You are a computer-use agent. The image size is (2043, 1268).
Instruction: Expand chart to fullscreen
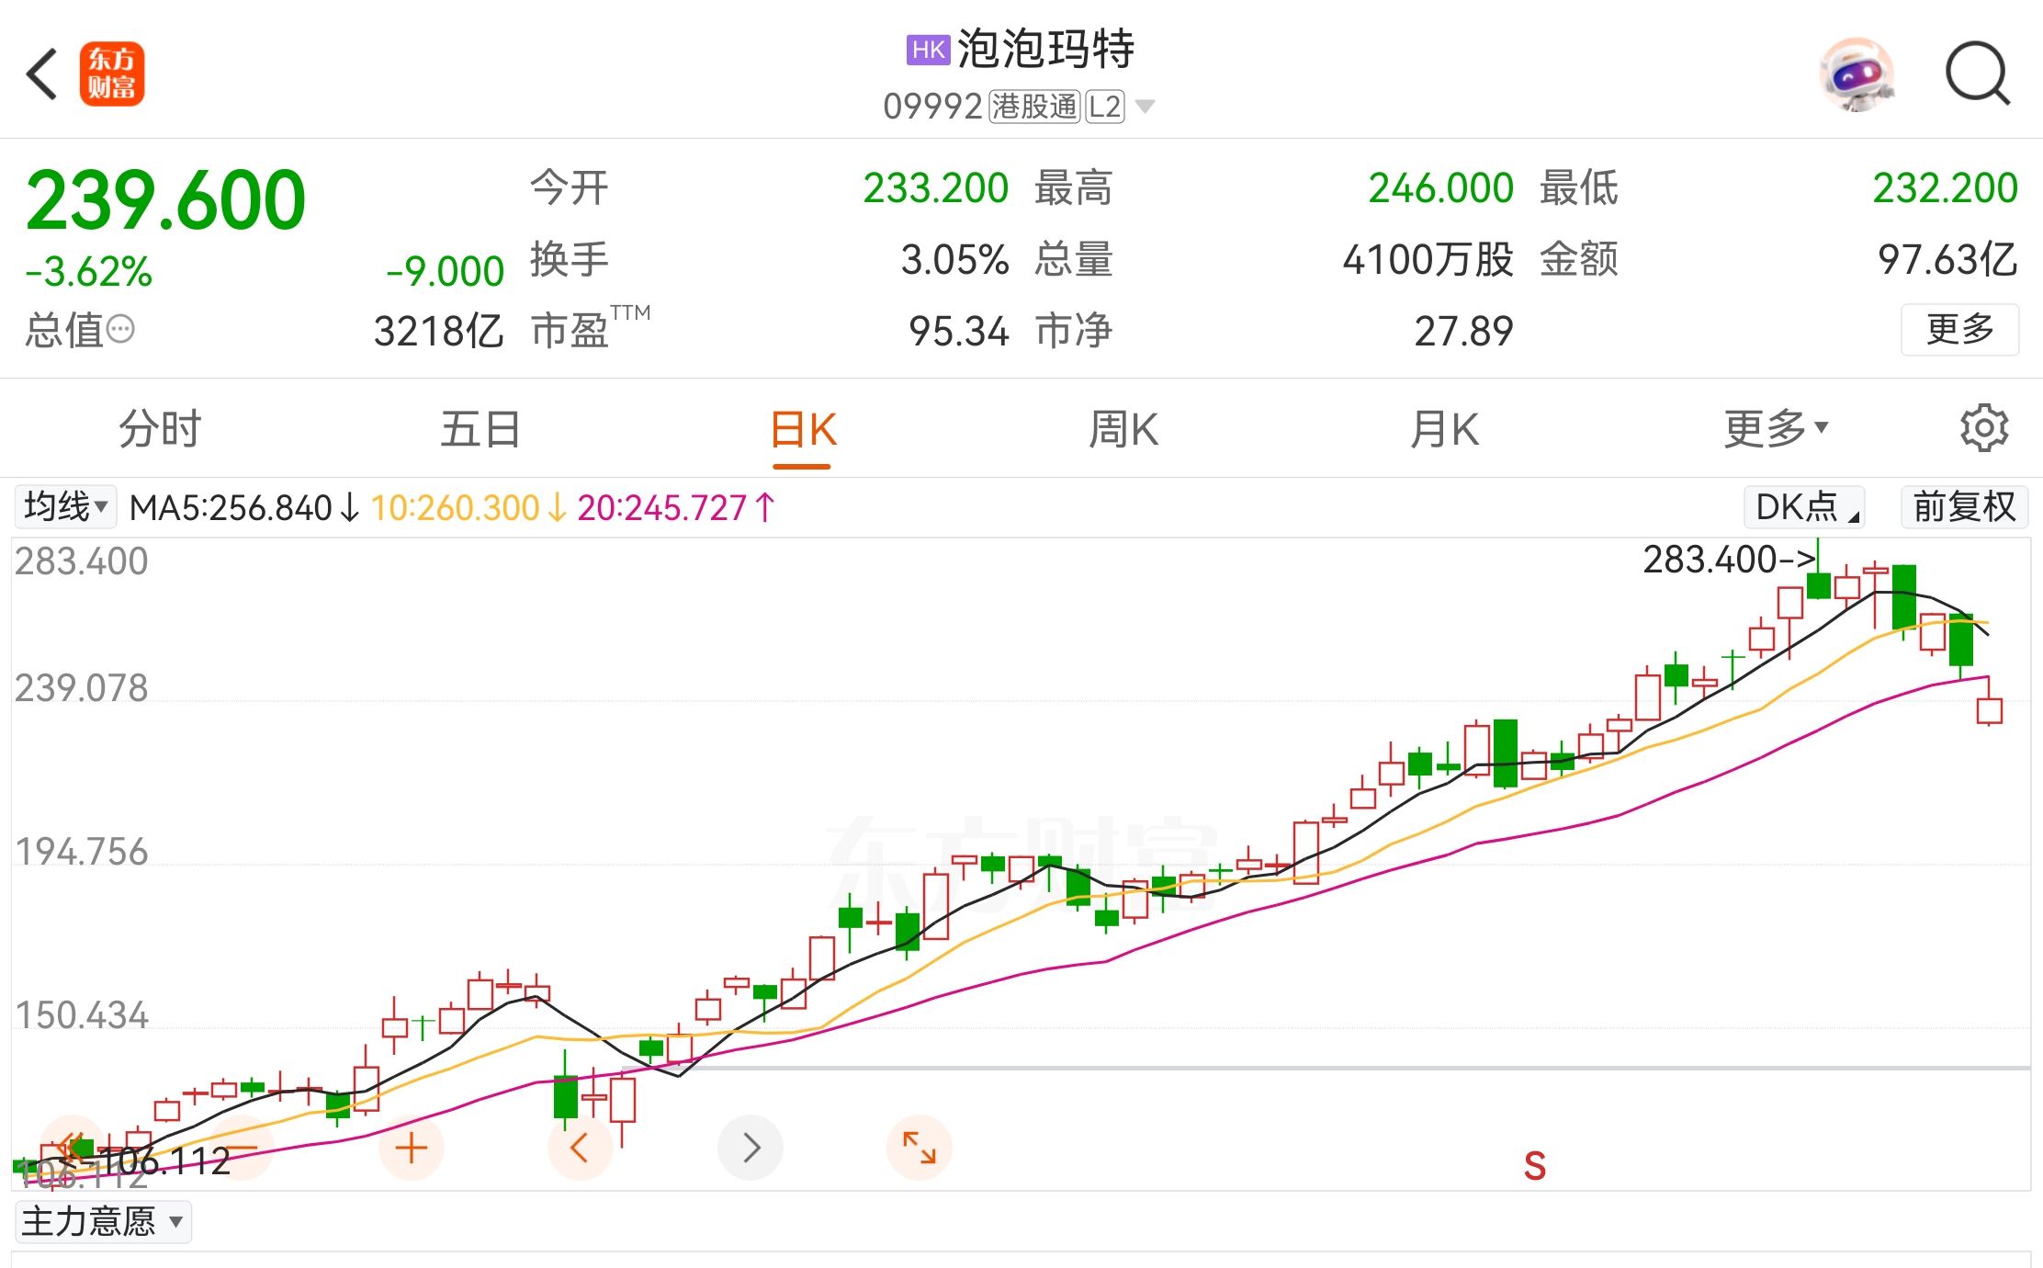tap(920, 1148)
